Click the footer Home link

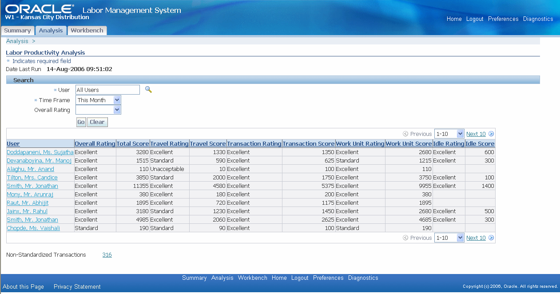tap(279, 278)
